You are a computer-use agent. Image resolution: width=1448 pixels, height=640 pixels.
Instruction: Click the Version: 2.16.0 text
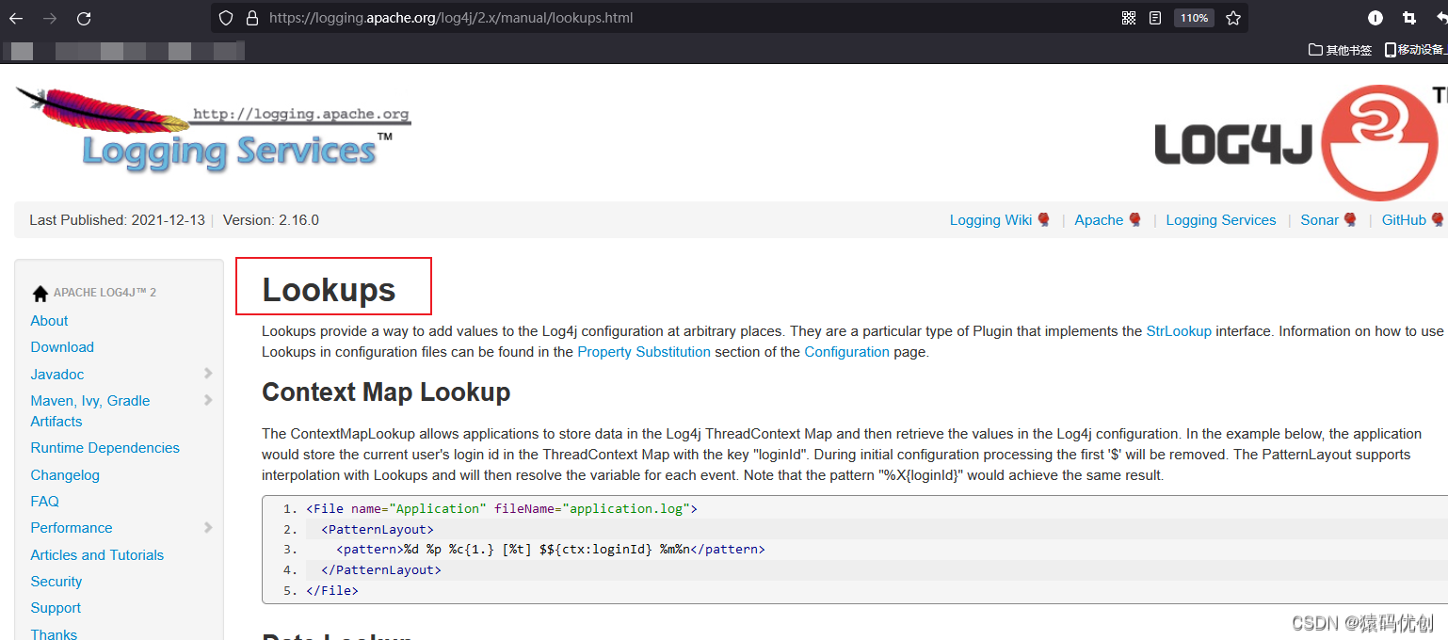[x=271, y=220]
